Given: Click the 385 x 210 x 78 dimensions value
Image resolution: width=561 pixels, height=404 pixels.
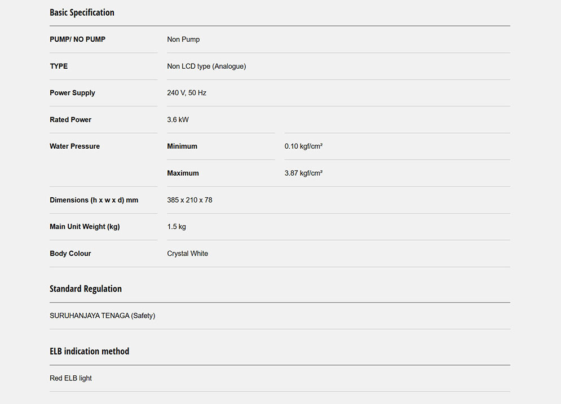Looking at the screenshot, I should click(189, 200).
